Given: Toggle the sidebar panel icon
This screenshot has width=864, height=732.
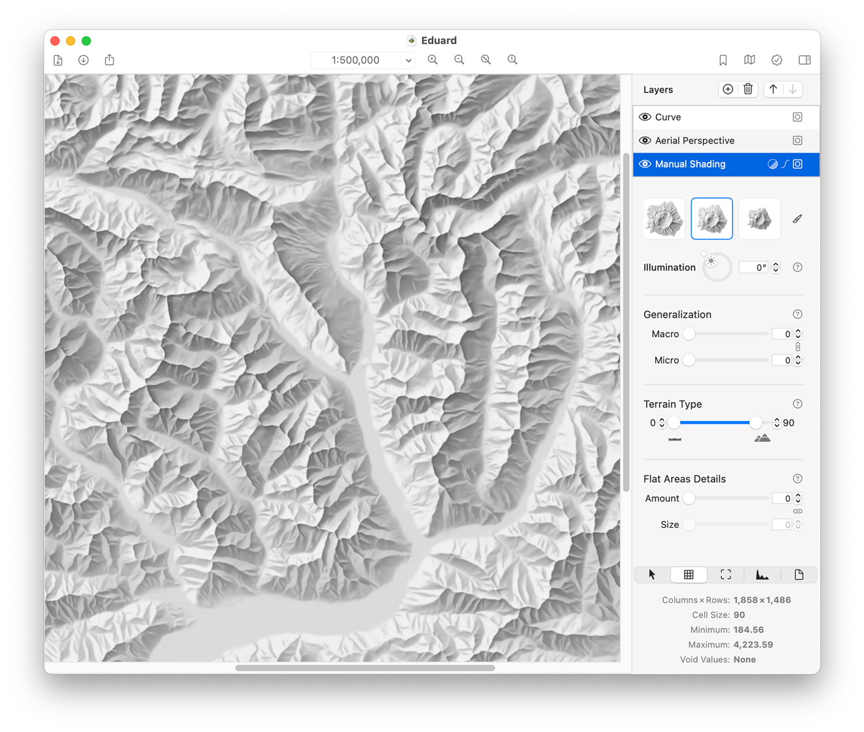Looking at the screenshot, I should pos(804,60).
